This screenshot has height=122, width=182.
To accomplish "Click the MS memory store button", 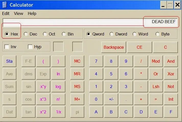I will [77, 86].
